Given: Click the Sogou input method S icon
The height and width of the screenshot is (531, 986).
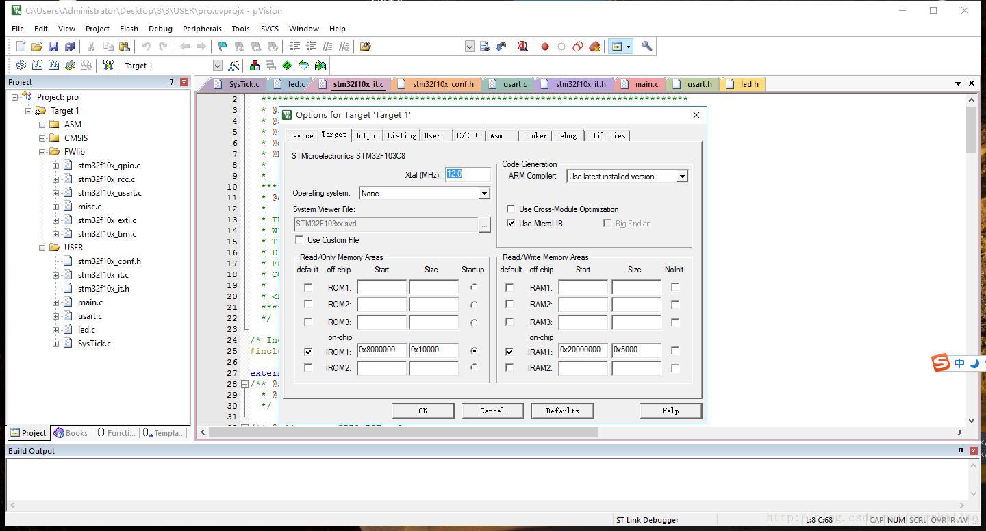Looking at the screenshot, I should tap(941, 363).
